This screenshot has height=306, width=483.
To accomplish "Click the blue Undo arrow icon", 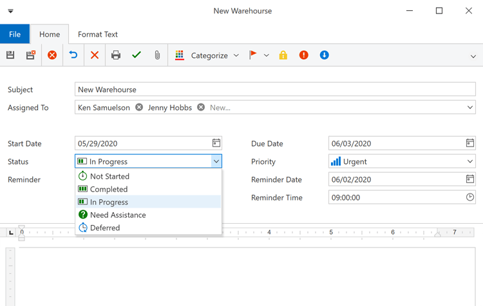I will (x=73, y=55).
